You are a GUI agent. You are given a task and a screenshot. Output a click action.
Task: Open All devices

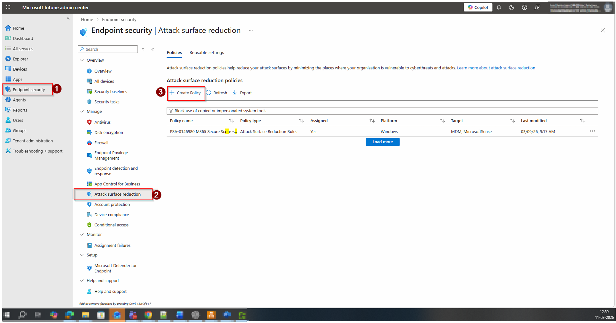[x=100, y=81]
